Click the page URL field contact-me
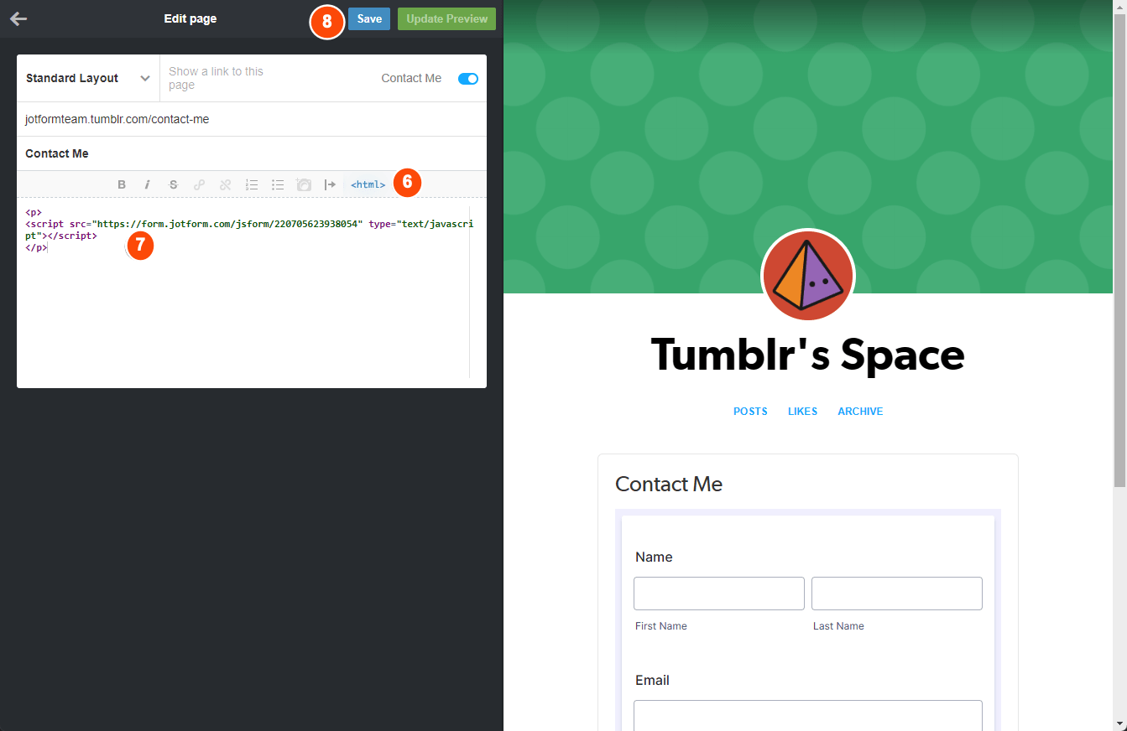The image size is (1127, 731). click(252, 119)
